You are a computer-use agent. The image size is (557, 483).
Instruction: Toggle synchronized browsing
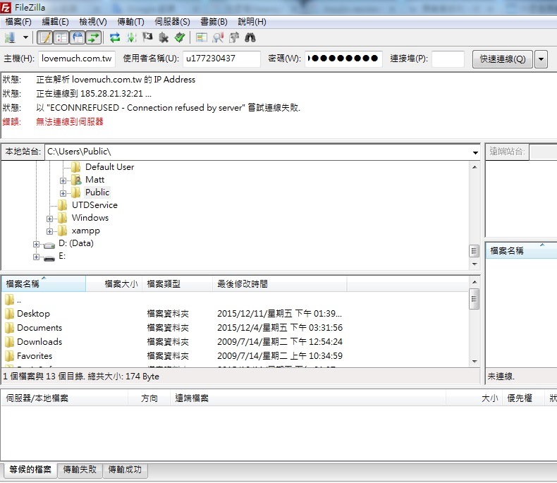[x=234, y=37]
